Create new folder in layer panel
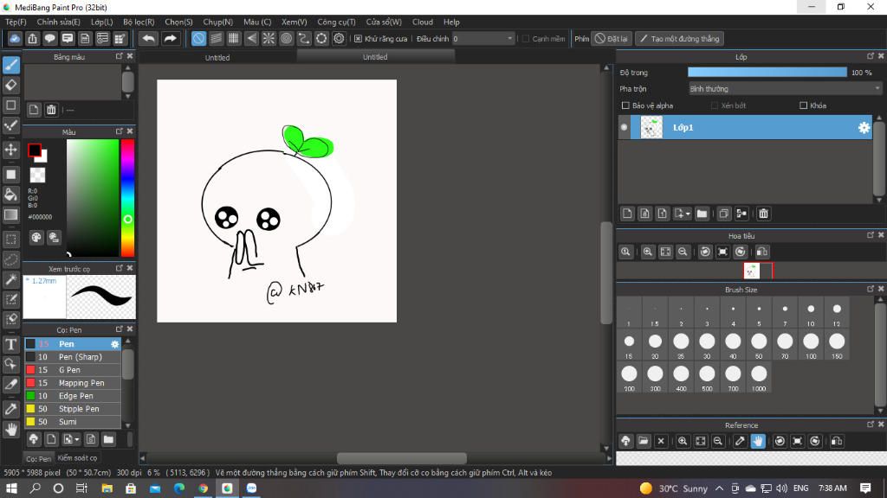Screen dimensions: 887x498 [702, 214]
